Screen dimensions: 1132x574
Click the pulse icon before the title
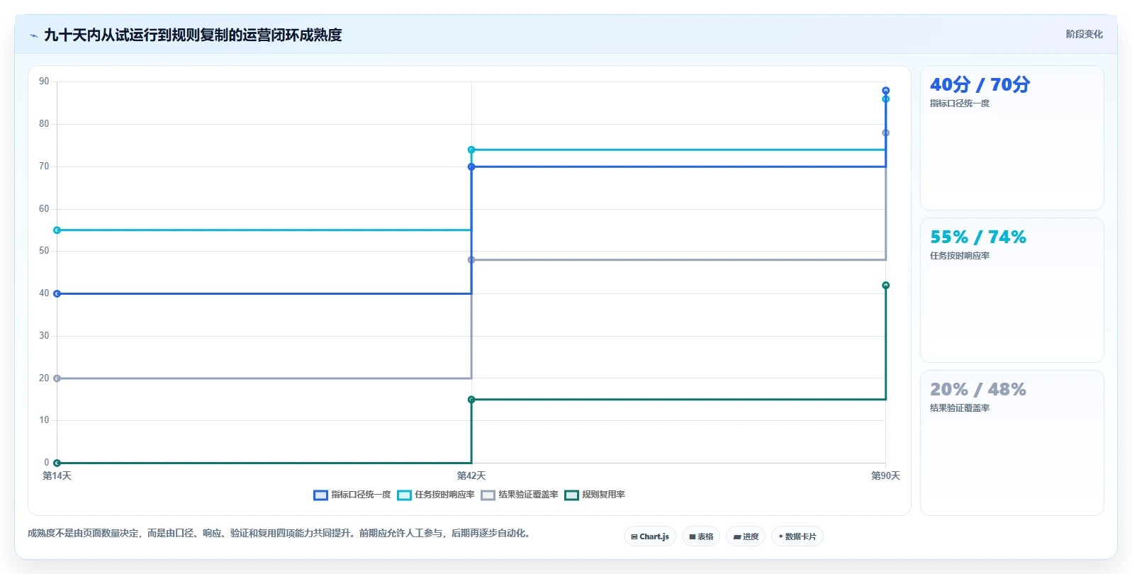(x=33, y=35)
